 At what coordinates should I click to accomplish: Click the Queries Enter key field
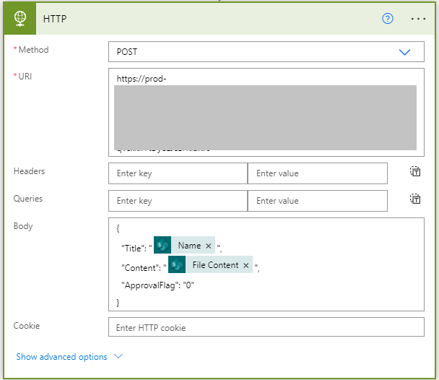tap(178, 201)
